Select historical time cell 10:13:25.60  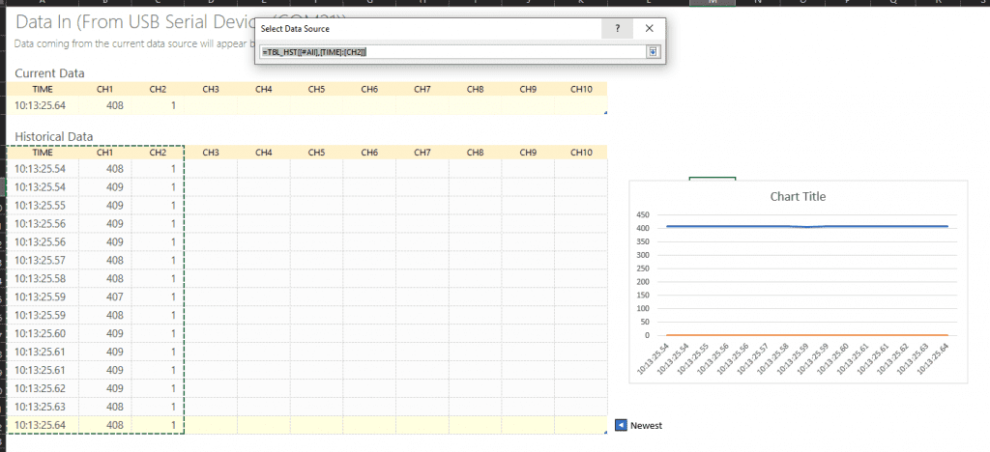[x=43, y=333]
